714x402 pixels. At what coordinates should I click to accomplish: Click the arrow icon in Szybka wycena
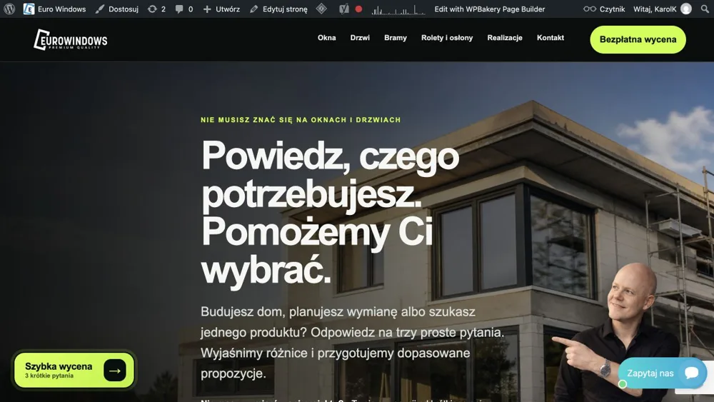coord(115,371)
